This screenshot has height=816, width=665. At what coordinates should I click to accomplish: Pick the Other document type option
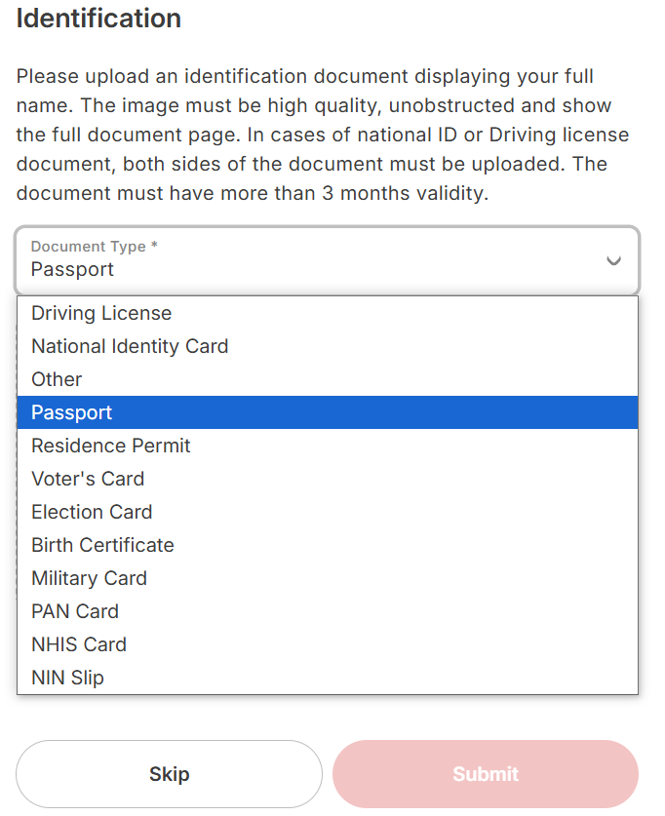pos(57,379)
